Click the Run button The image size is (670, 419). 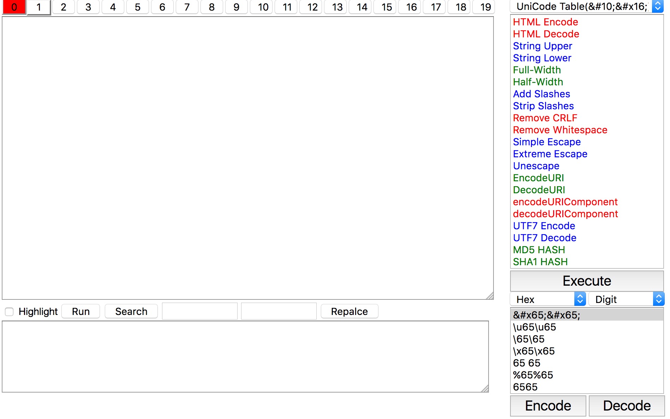click(81, 311)
